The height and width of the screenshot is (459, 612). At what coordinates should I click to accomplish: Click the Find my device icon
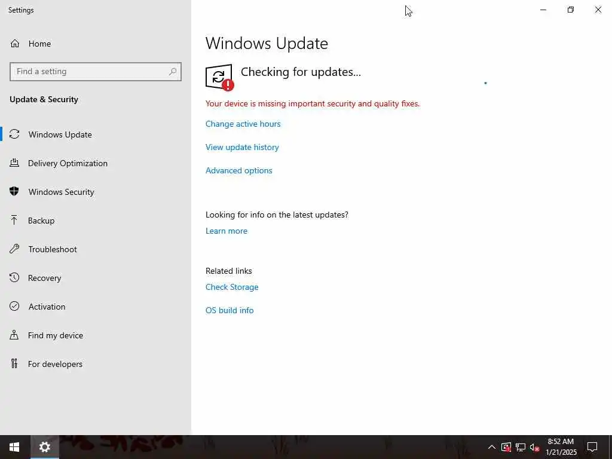pos(14,335)
